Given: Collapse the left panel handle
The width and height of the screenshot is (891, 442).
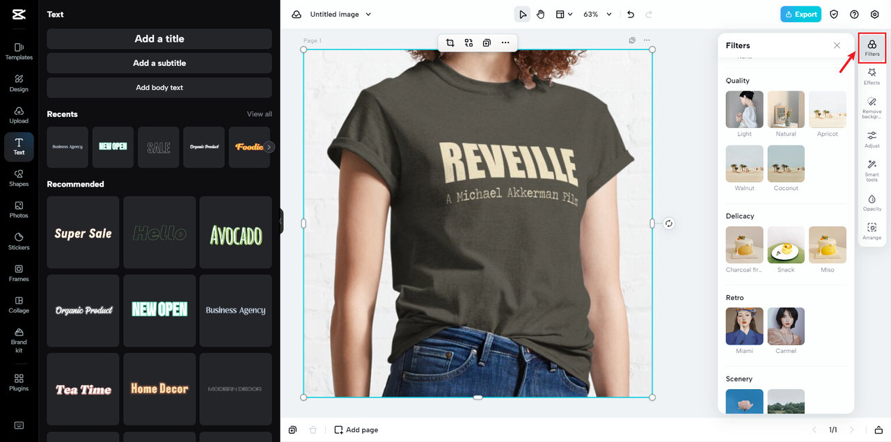Looking at the screenshot, I should point(281,221).
